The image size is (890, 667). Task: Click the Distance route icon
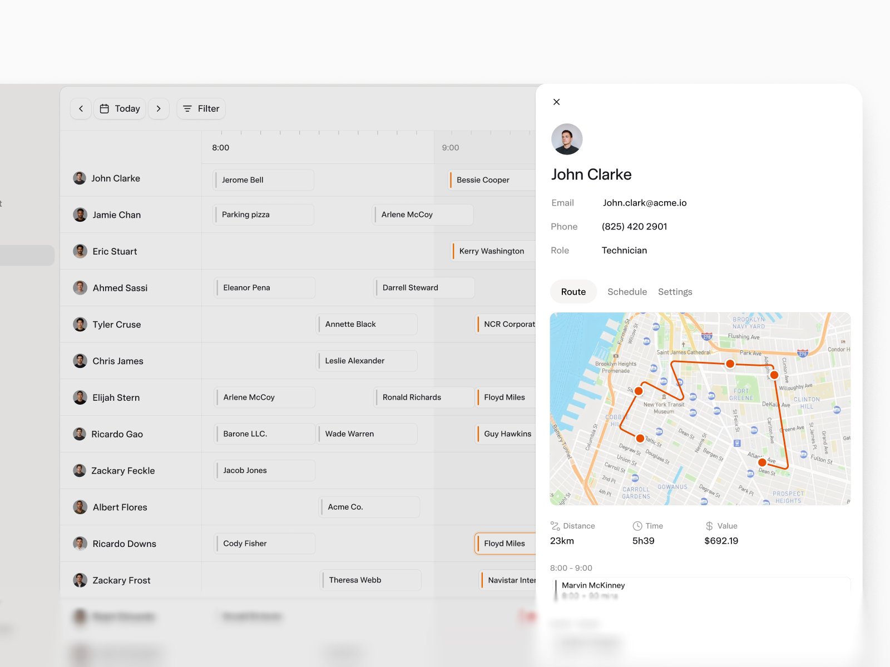(x=555, y=526)
